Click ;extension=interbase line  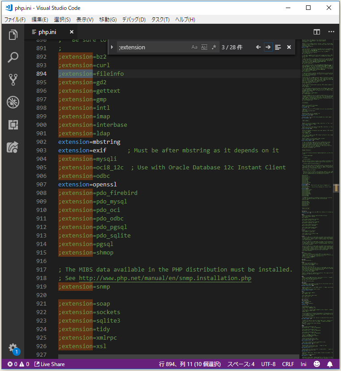pos(93,125)
